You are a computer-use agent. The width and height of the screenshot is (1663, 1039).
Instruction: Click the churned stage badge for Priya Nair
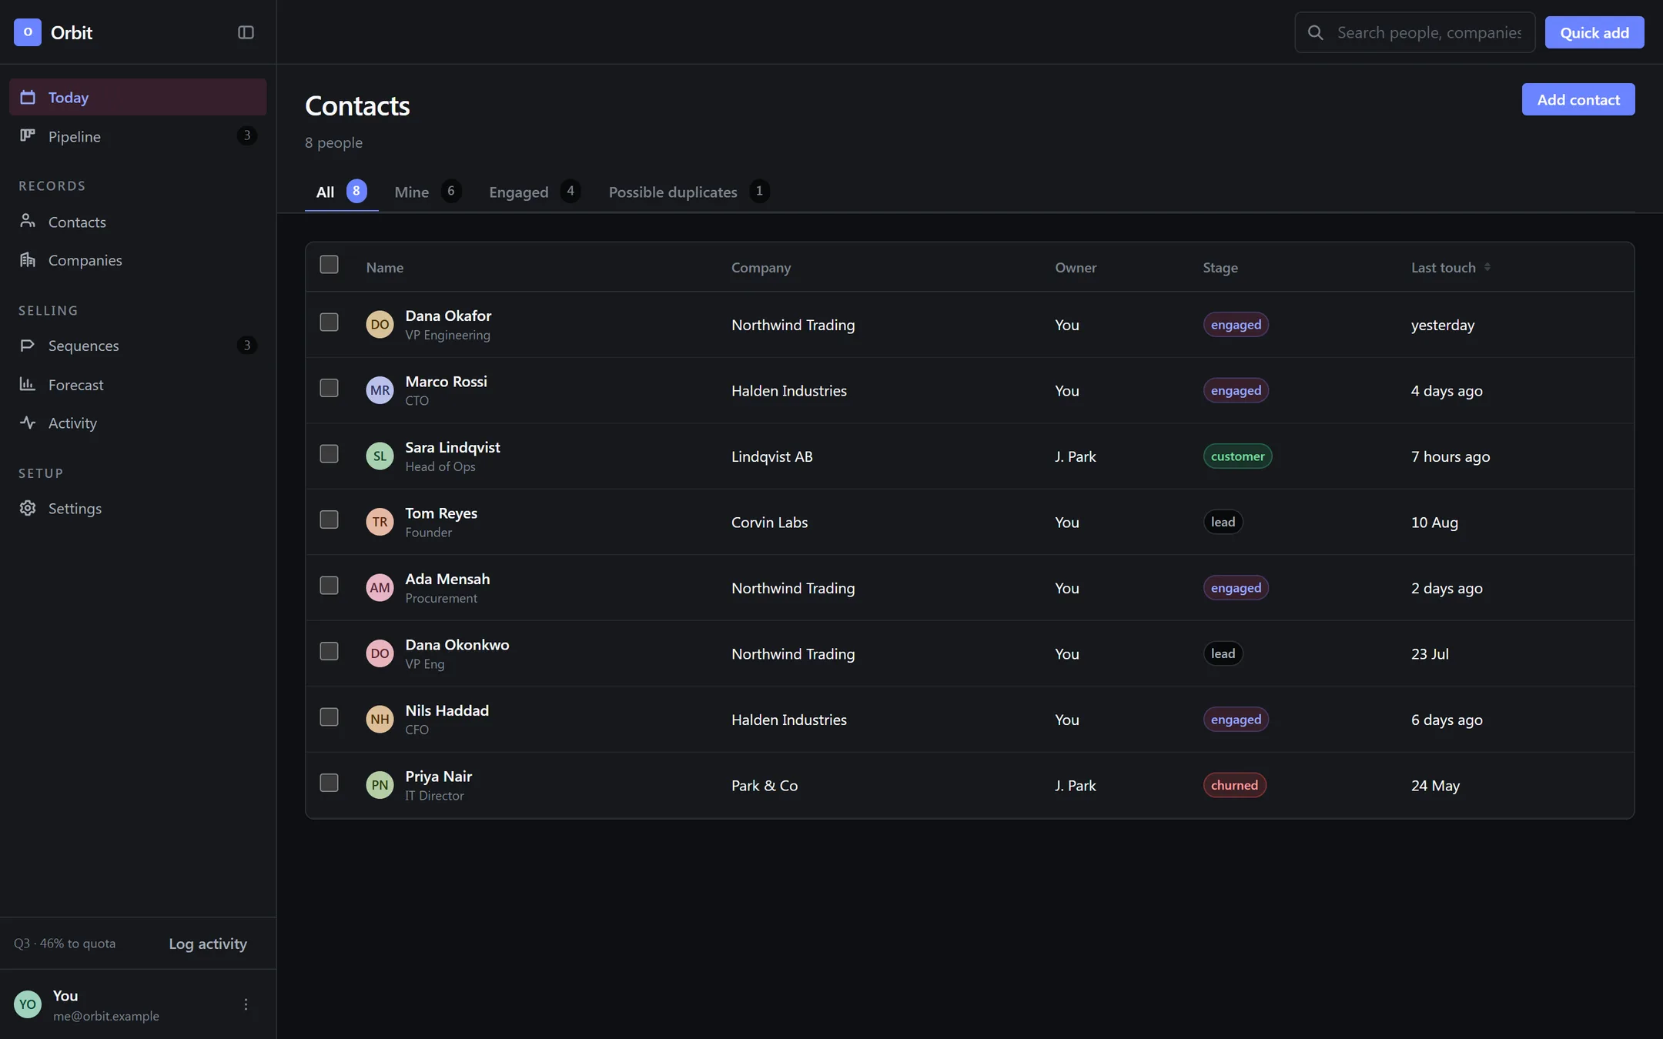pos(1234,785)
